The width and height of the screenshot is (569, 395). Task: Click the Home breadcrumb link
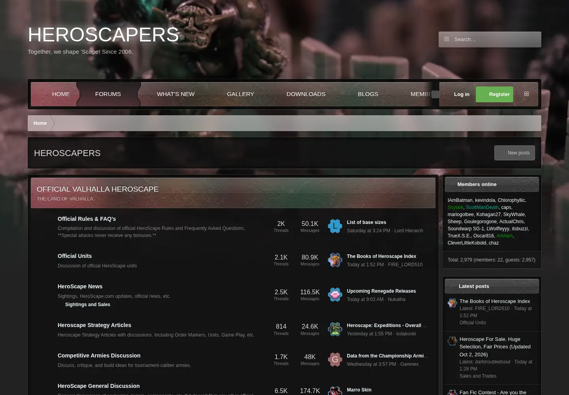pyautogui.click(x=40, y=123)
